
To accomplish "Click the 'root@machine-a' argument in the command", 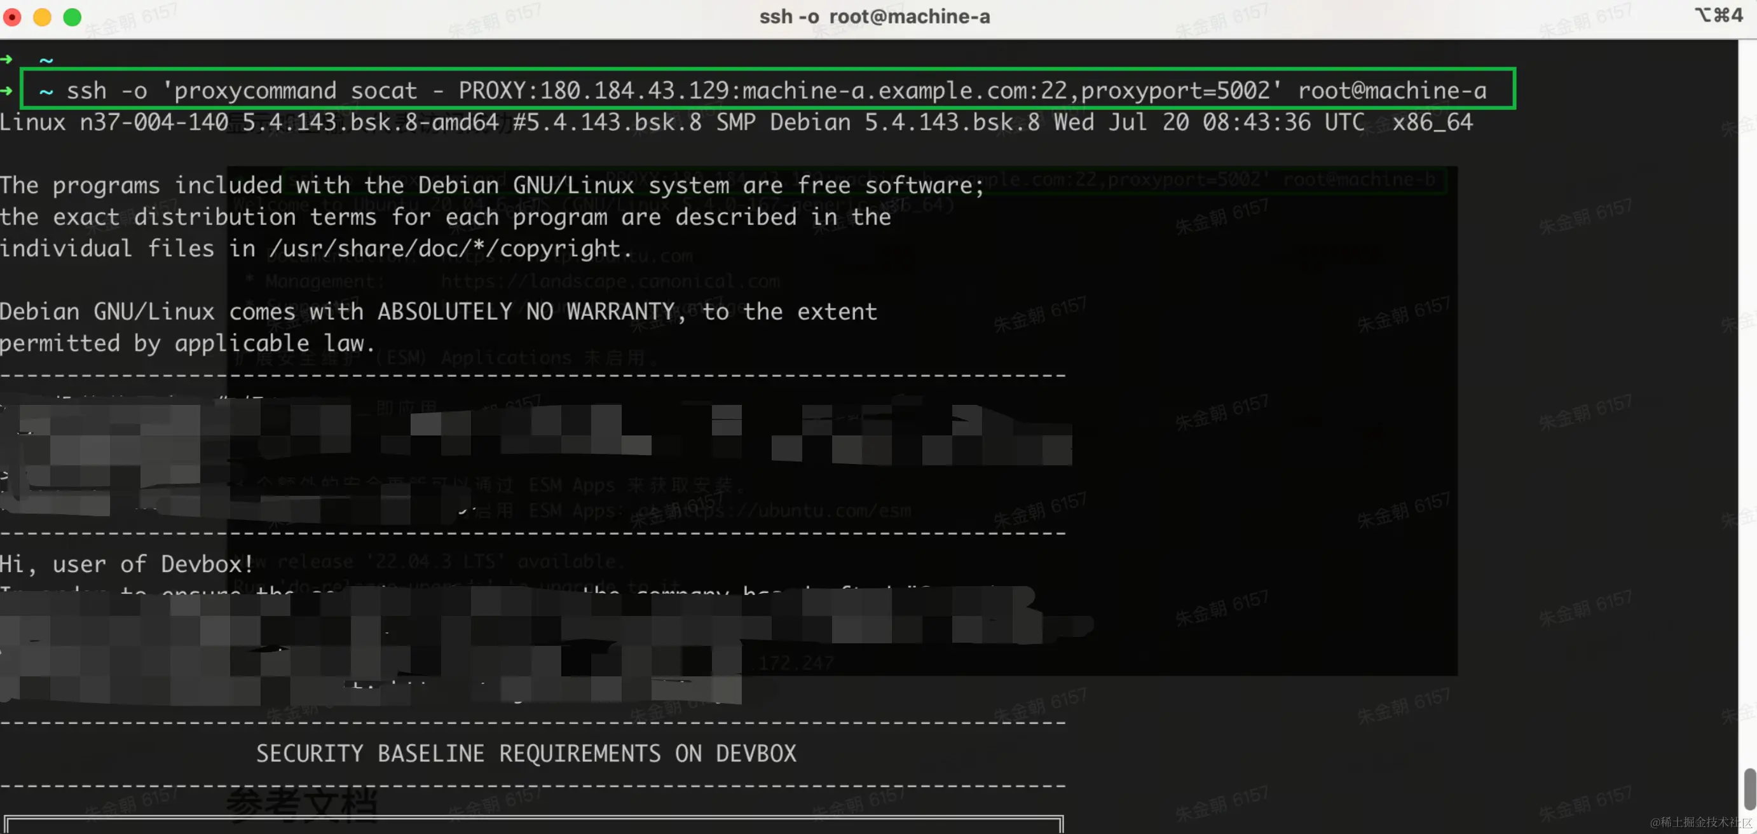I will point(1392,90).
